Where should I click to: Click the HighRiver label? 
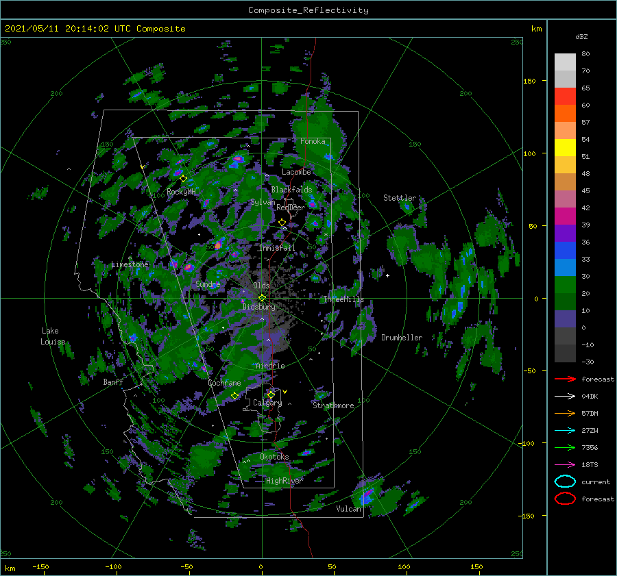[x=285, y=481]
